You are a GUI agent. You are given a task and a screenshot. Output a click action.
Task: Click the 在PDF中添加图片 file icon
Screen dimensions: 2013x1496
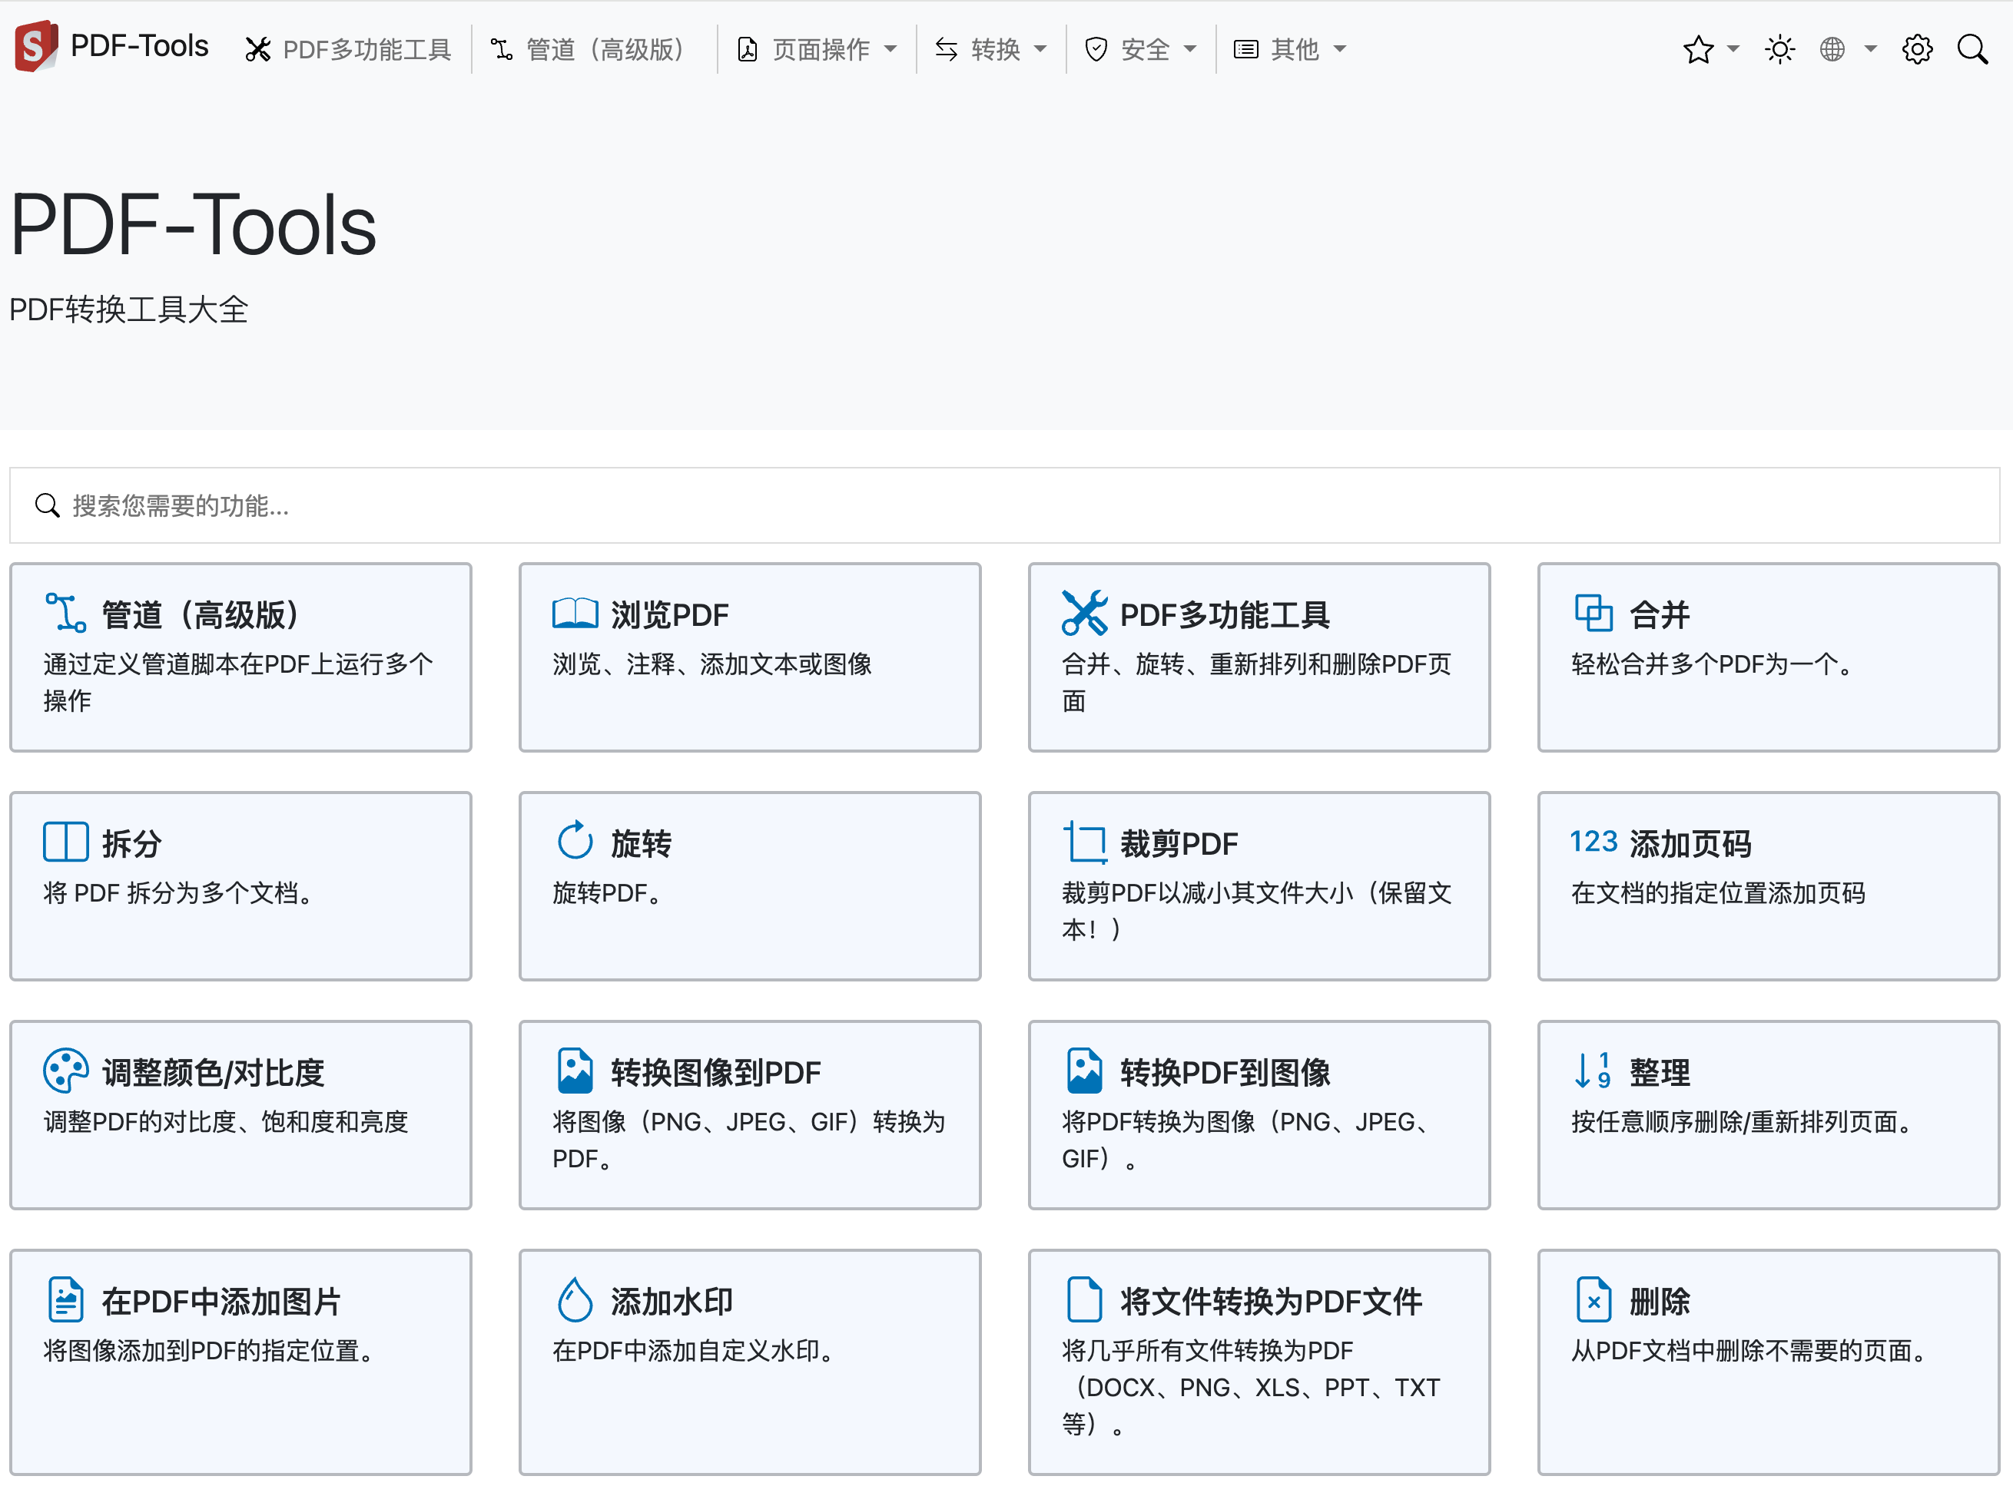[65, 1299]
